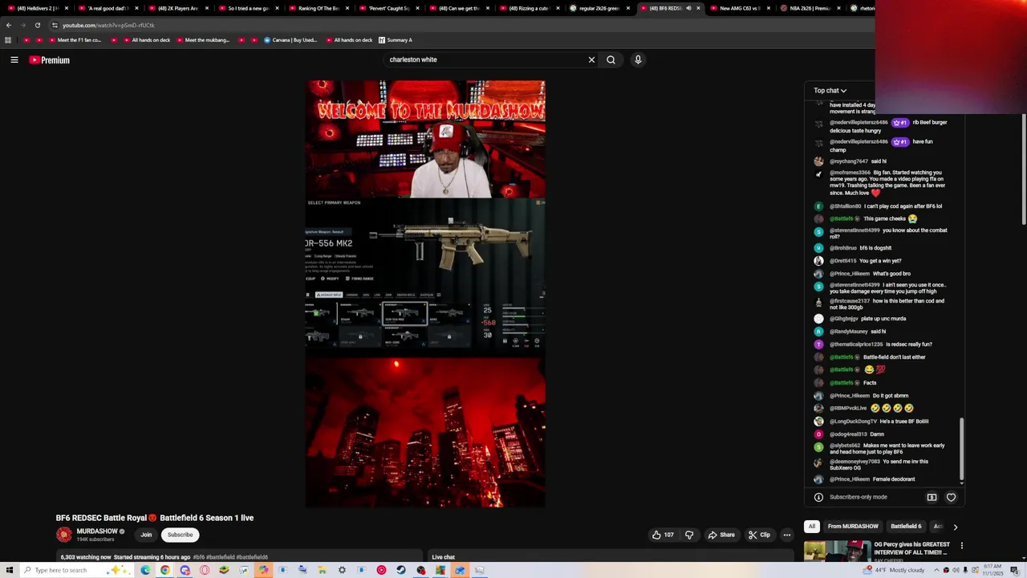Go back in browser history
Image resolution: width=1027 pixels, height=578 pixels.
9,25
